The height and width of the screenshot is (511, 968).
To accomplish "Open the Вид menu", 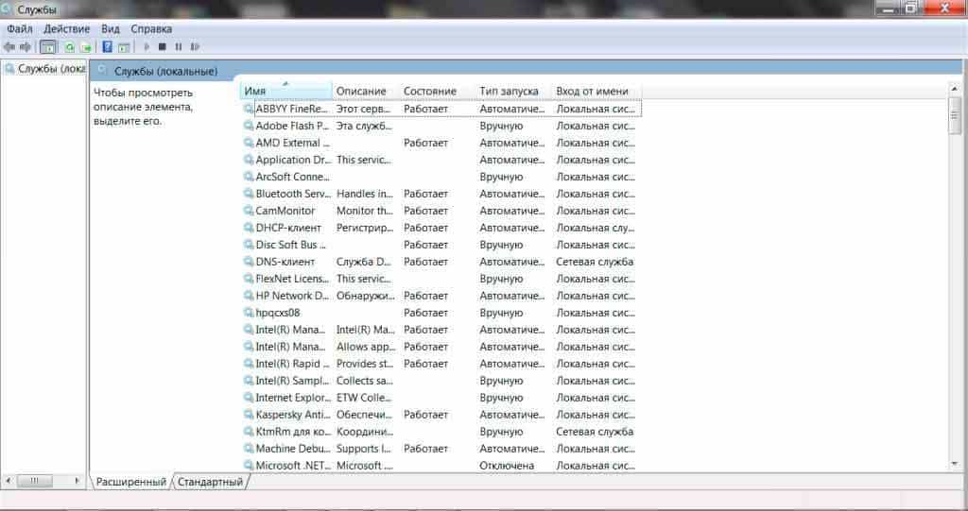I will point(111,29).
